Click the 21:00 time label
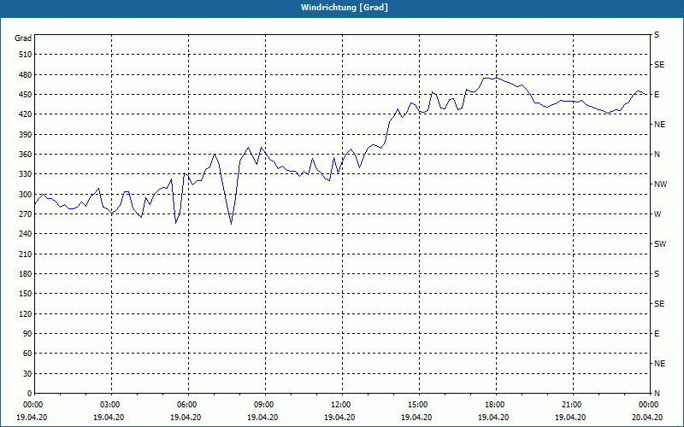The height and width of the screenshot is (427, 684). click(x=572, y=405)
